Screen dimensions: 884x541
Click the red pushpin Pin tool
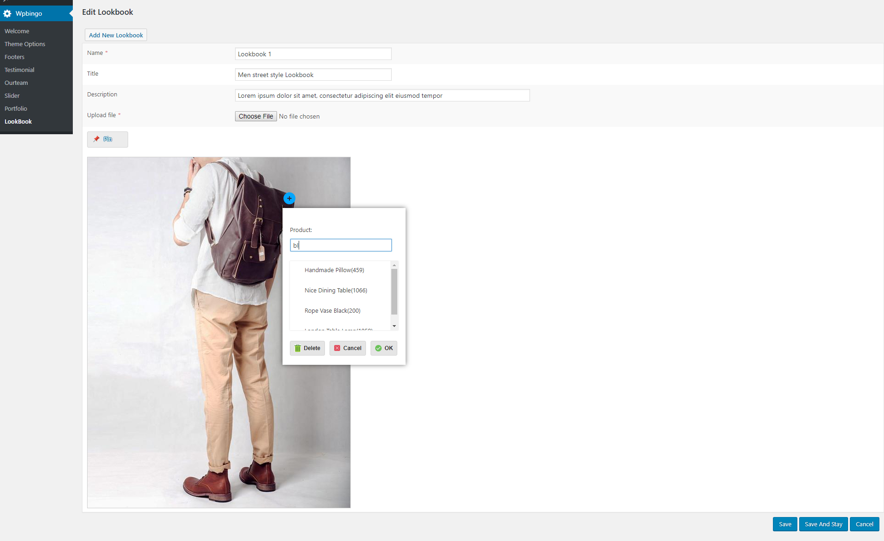coord(107,139)
